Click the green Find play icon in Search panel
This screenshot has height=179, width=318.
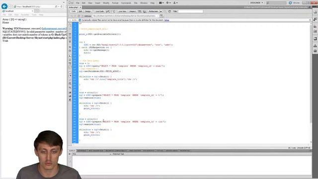pos(70,154)
